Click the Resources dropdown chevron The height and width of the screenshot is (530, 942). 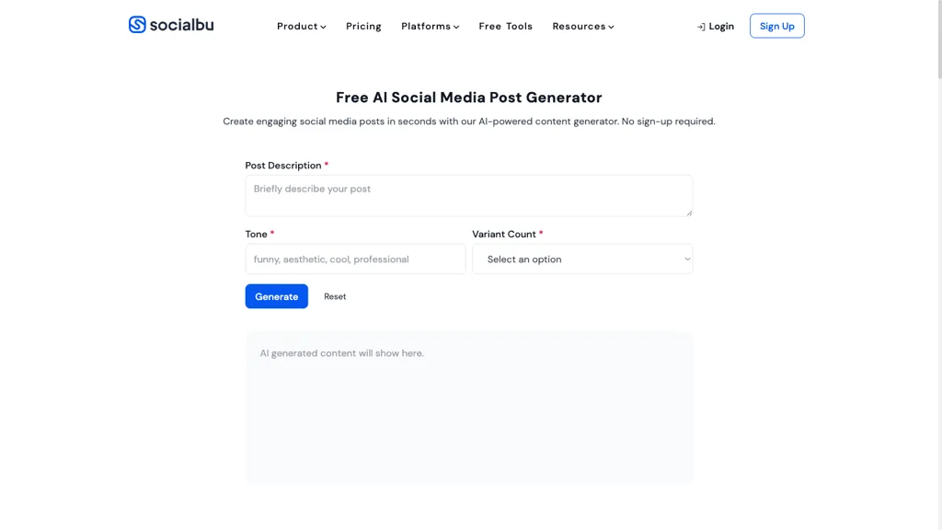pos(611,27)
